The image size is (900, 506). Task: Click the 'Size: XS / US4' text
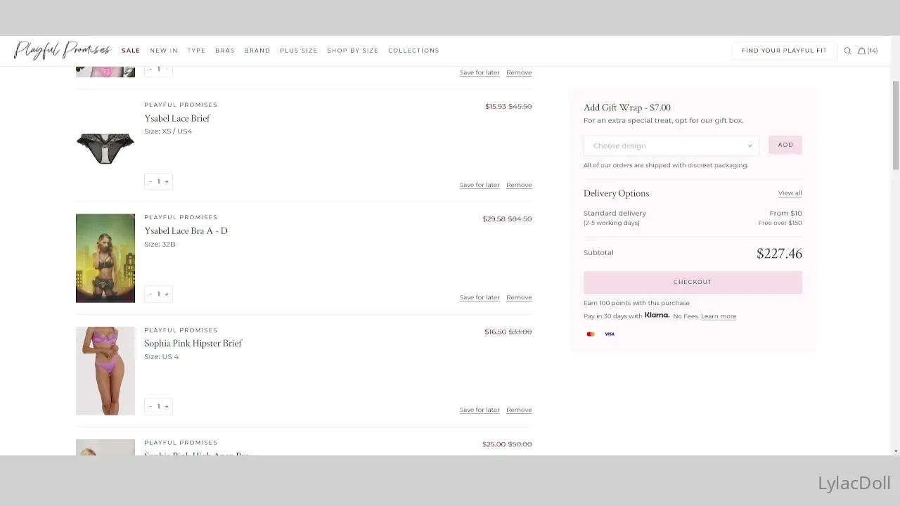(168, 131)
